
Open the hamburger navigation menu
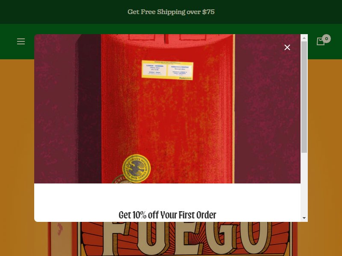[x=21, y=41]
